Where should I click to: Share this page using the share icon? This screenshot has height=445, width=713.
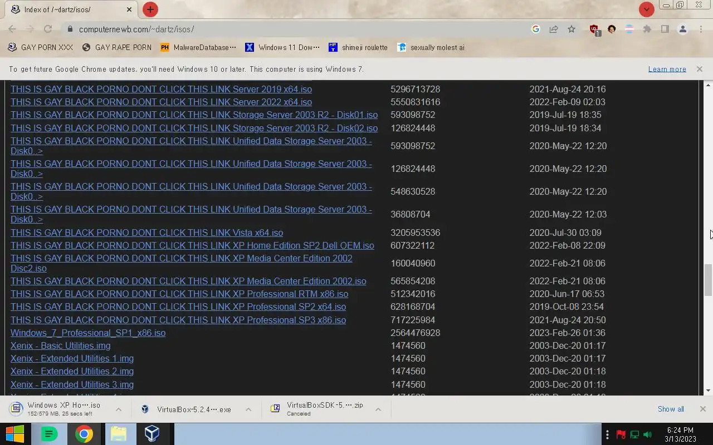click(554, 29)
